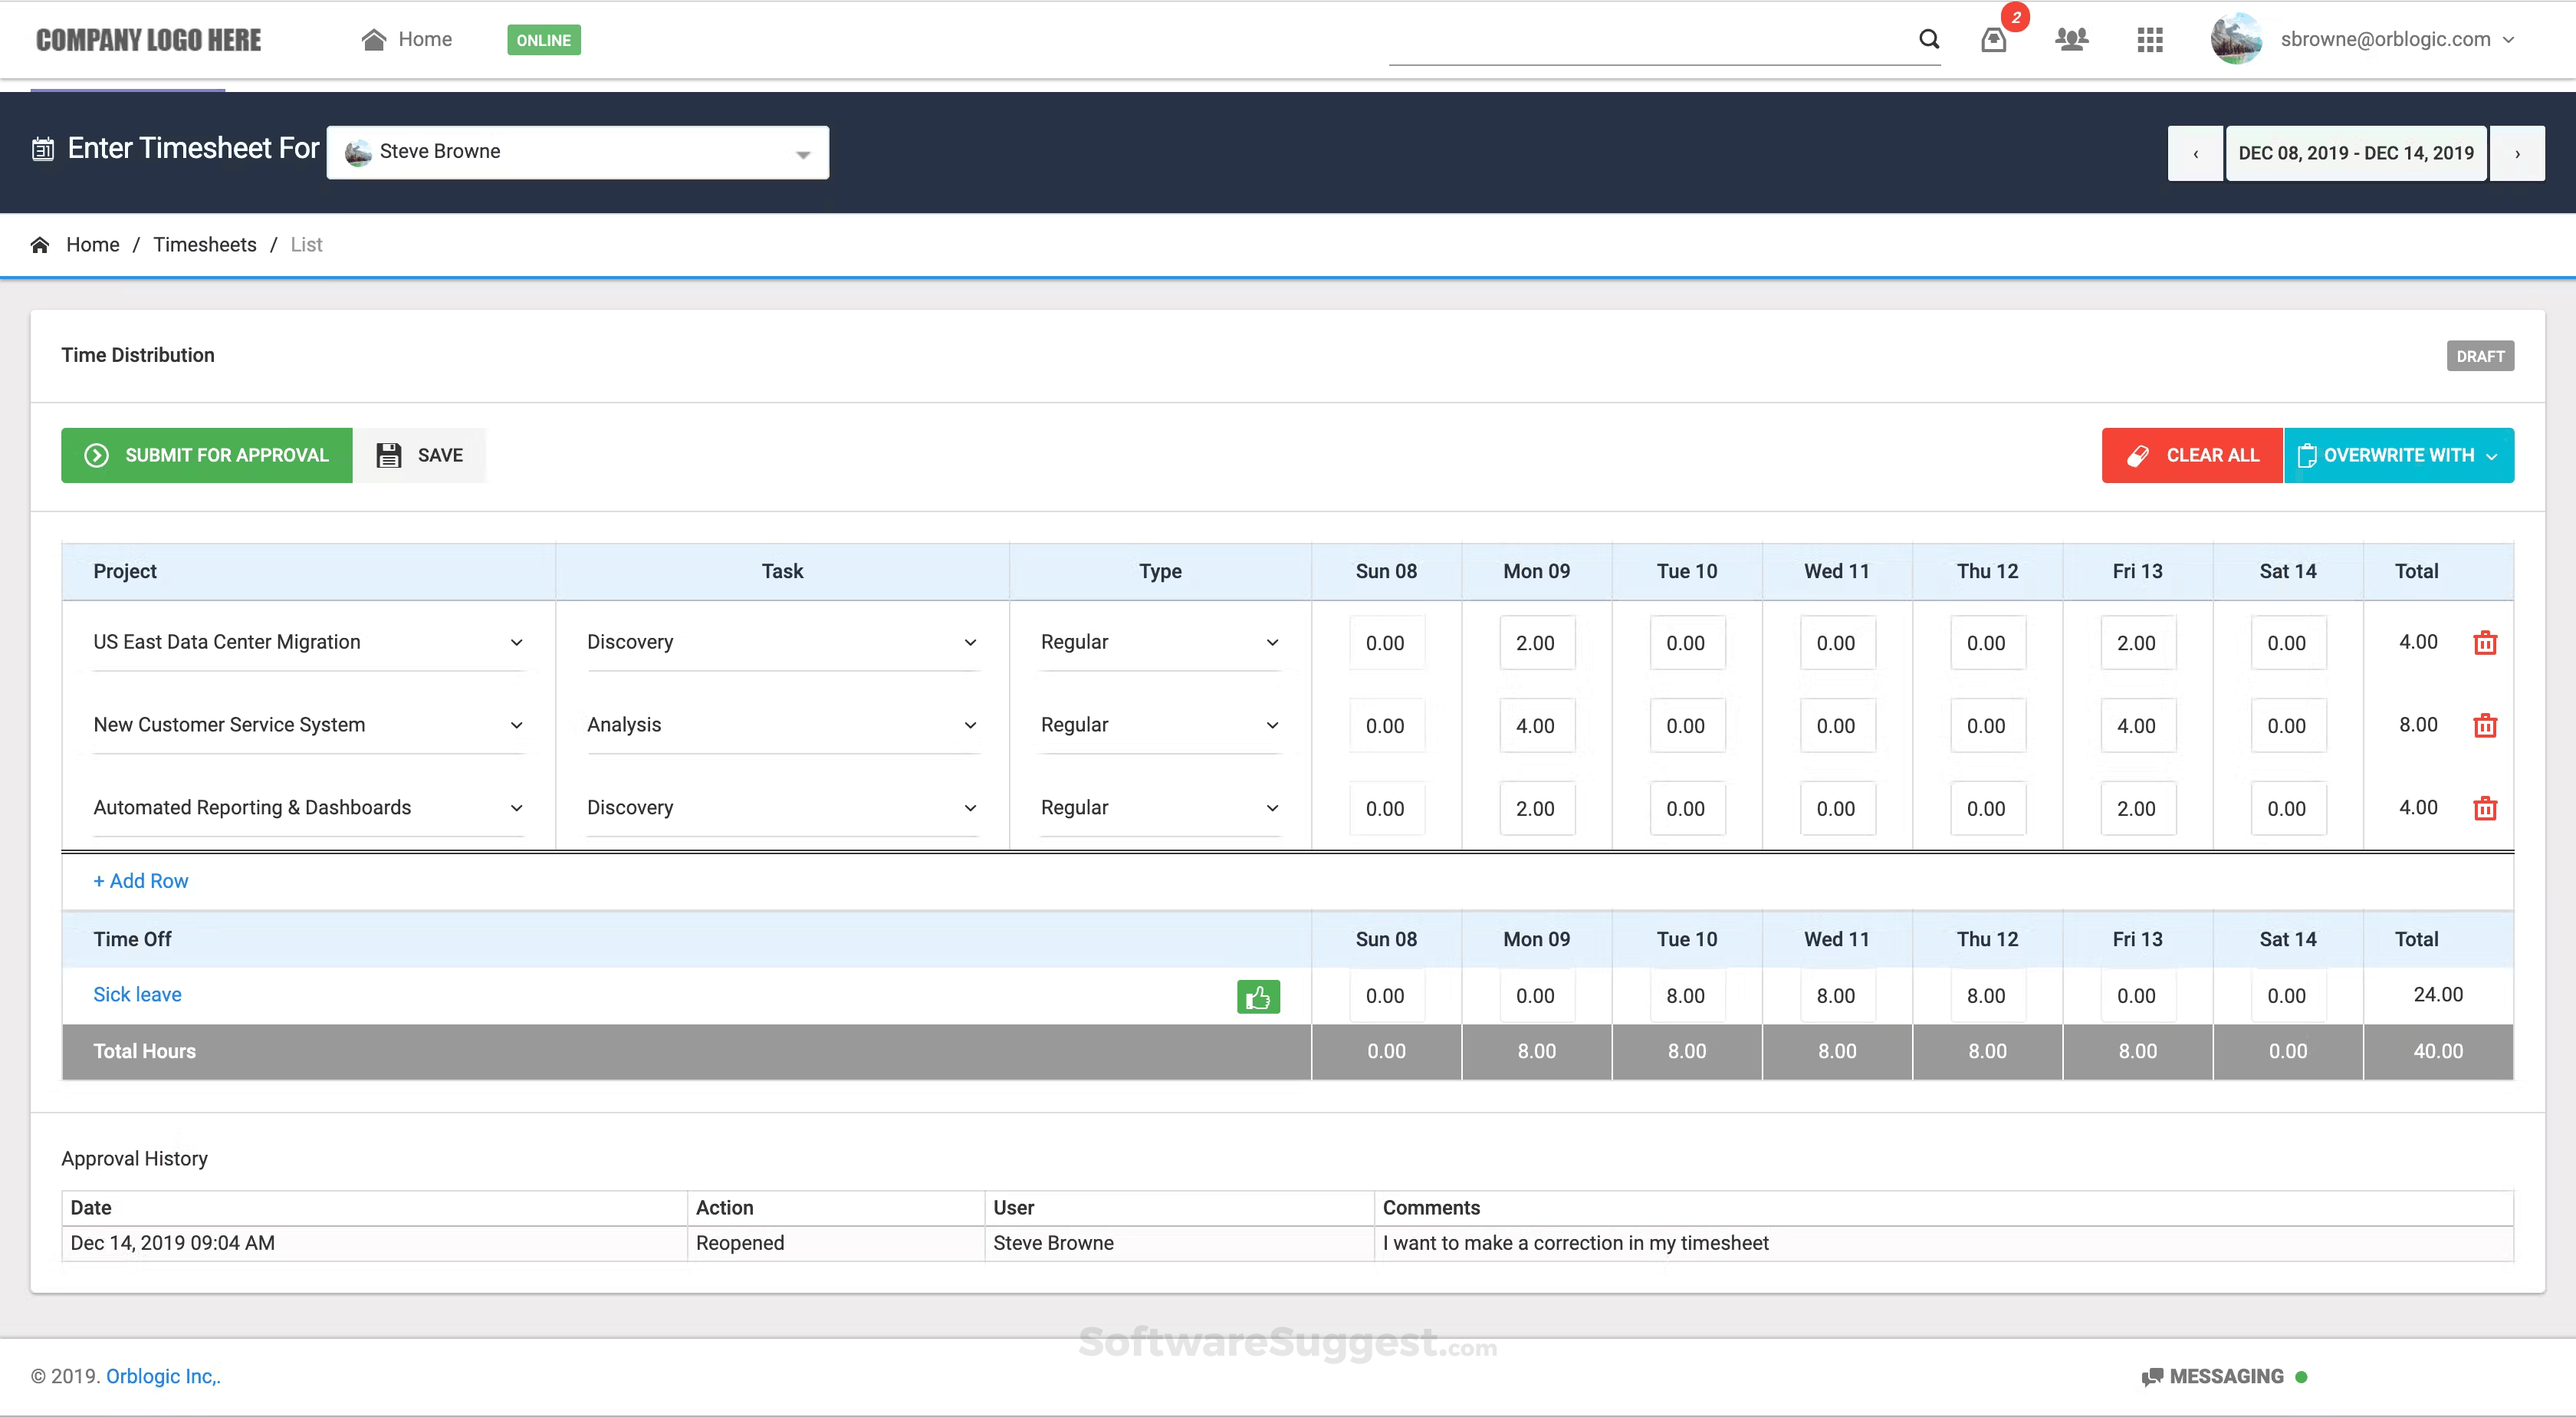The width and height of the screenshot is (2576, 1417).
Task: Click Mon 09 hours field for Discovery first row
Action: point(1535,643)
